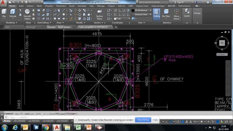
Task: Select the Arc tool in Draw panel
Action: point(64,11)
